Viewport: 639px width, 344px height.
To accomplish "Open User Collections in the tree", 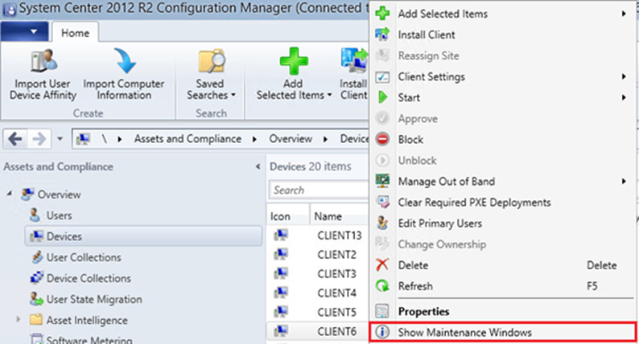I will point(84,257).
